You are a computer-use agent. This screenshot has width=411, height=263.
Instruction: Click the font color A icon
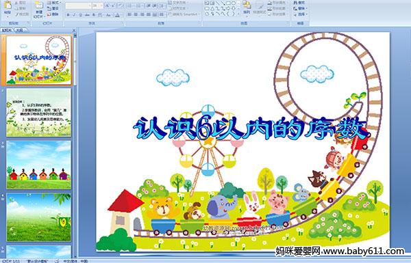[117, 15]
